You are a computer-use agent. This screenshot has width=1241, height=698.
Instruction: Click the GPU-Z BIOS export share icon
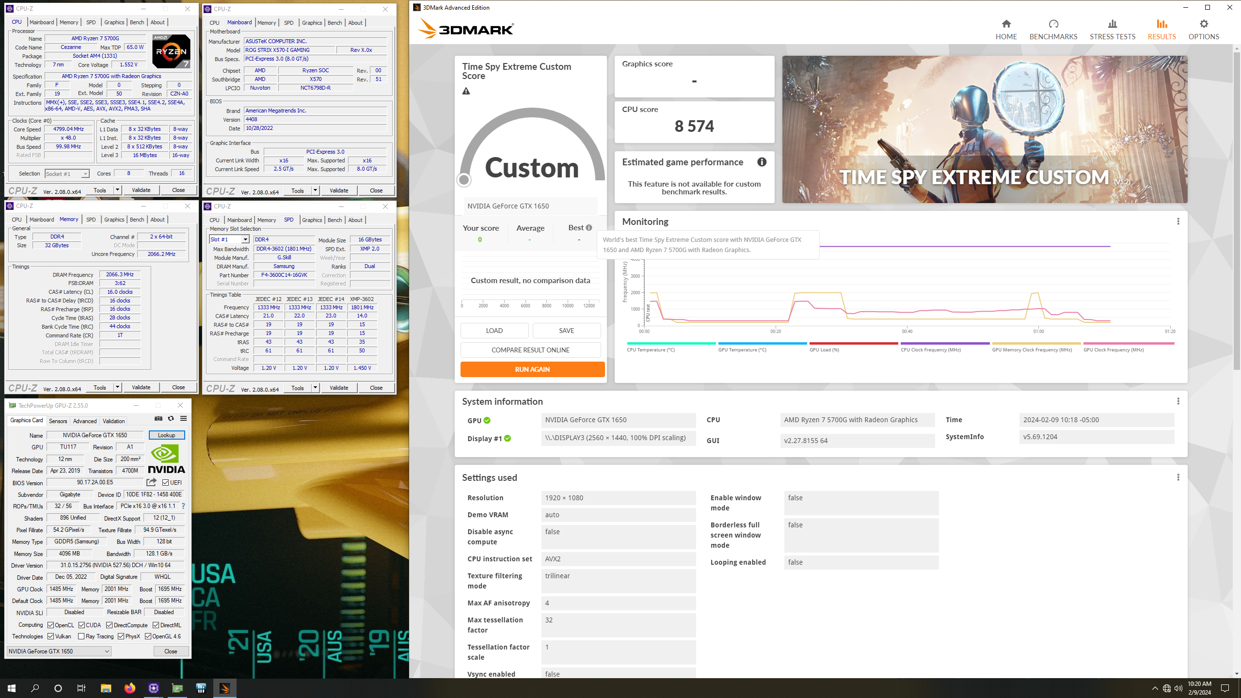(x=151, y=482)
